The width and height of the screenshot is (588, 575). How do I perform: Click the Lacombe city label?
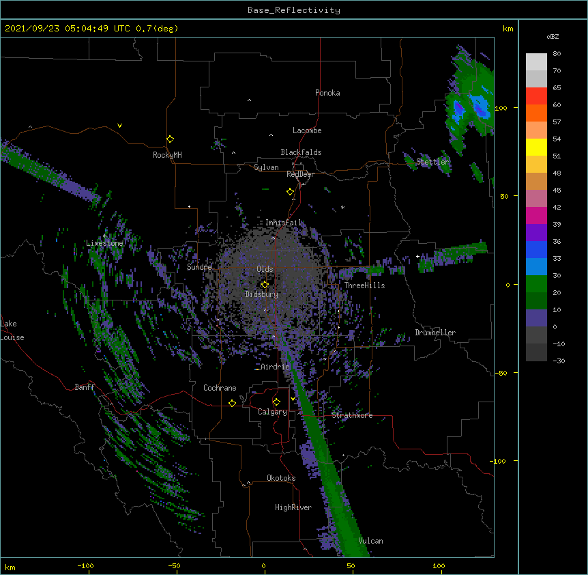tap(307, 130)
